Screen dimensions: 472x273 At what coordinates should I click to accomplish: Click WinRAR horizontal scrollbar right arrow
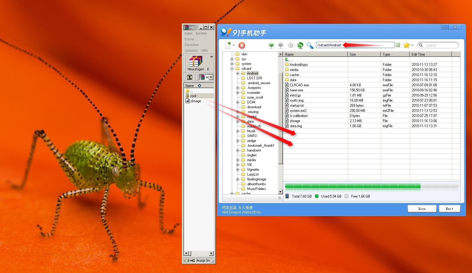pos(211,253)
